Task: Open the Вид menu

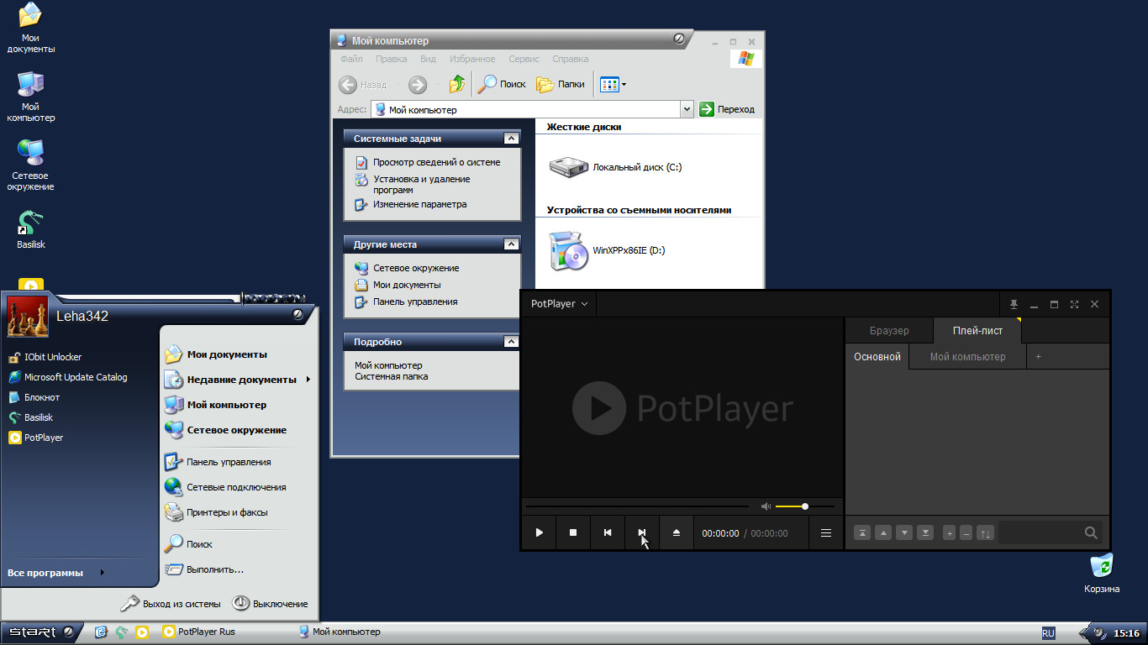Action: coord(428,59)
